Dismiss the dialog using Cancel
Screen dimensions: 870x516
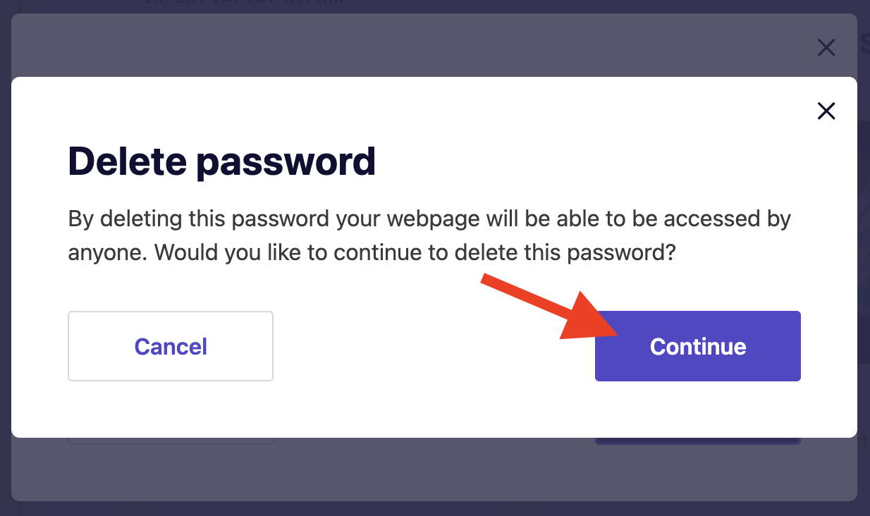(x=171, y=346)
